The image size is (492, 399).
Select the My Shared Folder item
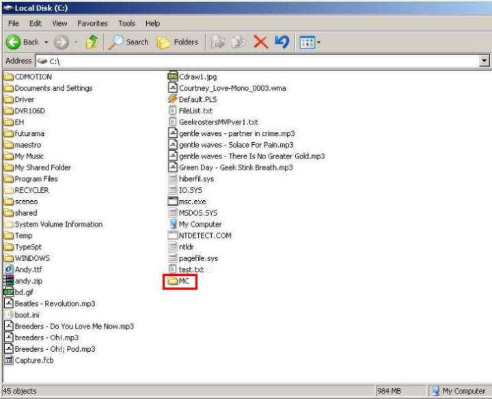point(38,167)
